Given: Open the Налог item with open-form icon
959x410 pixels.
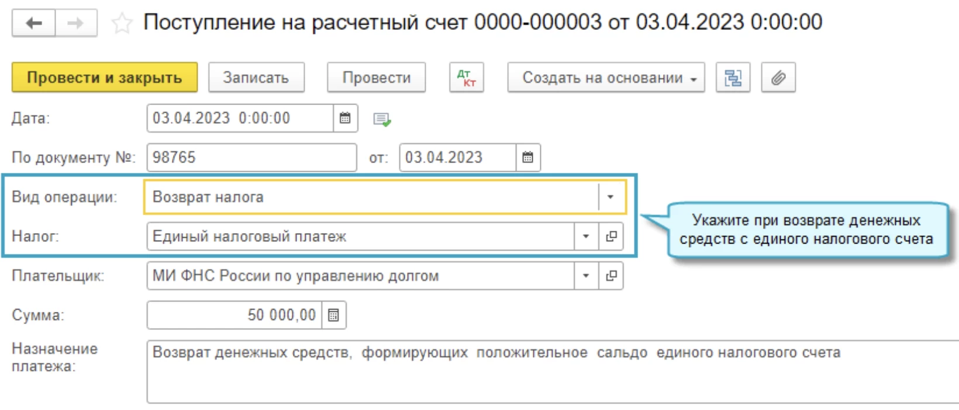Looking at the screenshot, I should pyautogui.click(x=611, y=237).
